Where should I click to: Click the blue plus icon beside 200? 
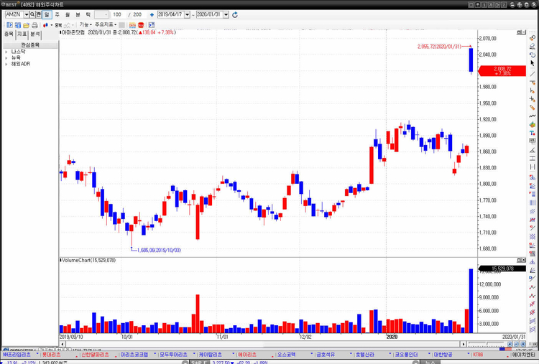[152, 15]
